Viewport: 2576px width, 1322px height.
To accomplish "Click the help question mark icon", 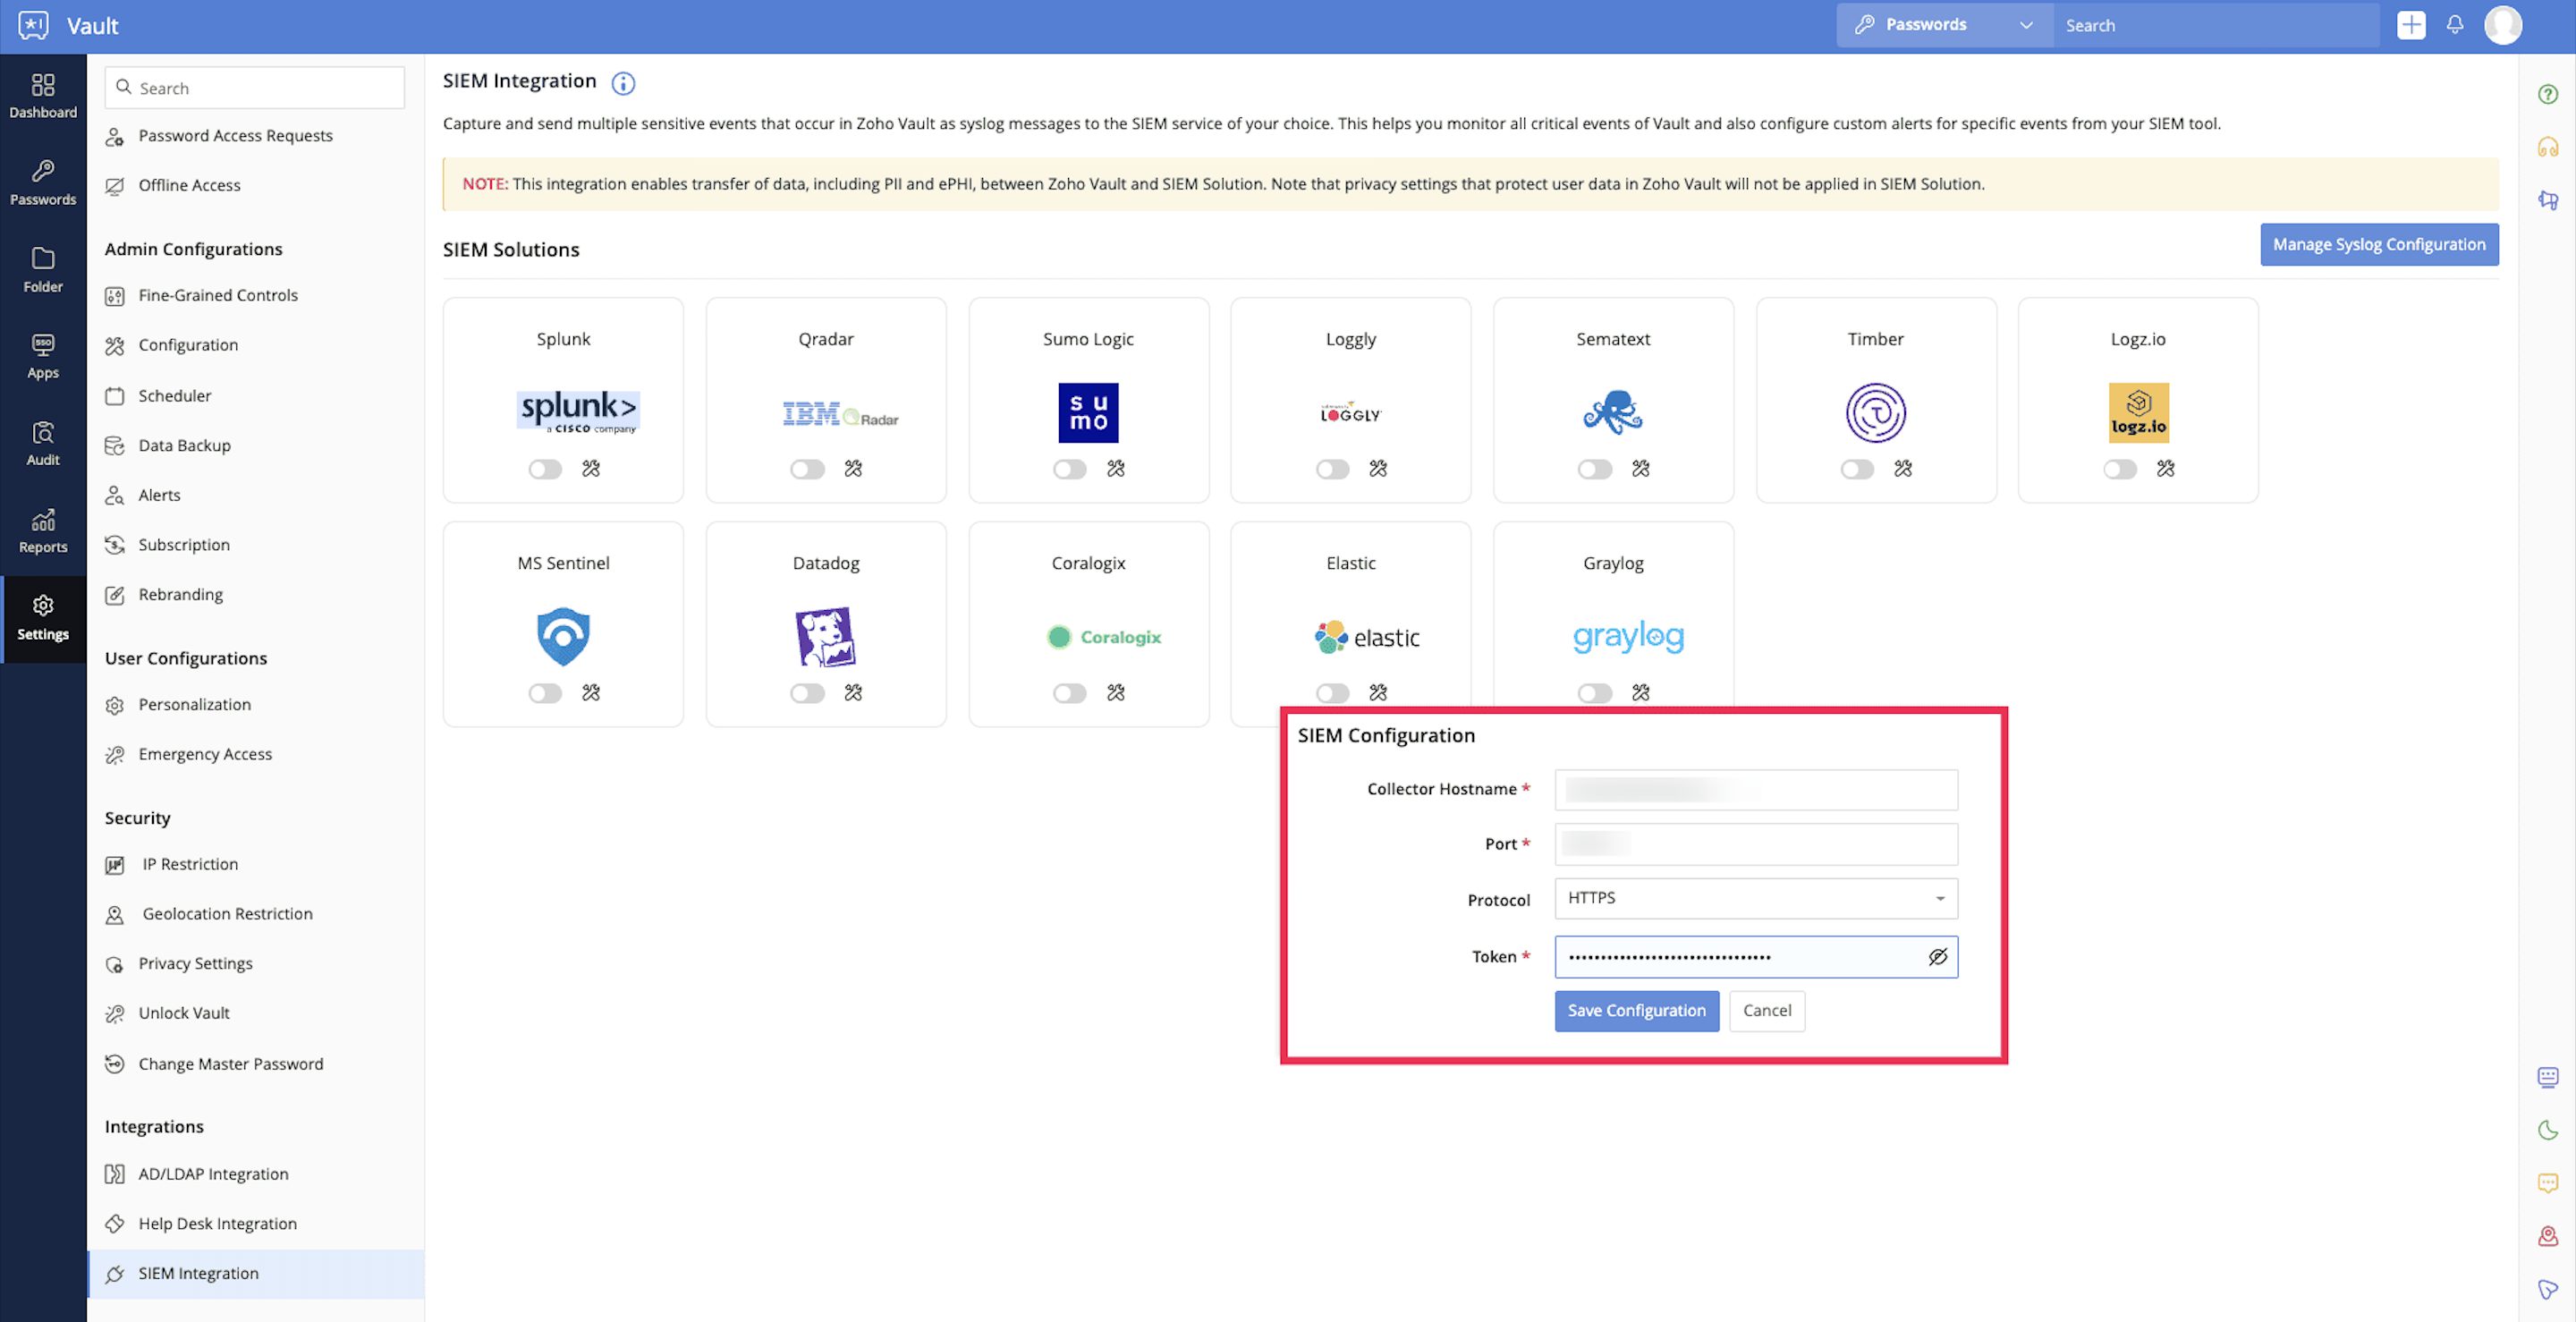I will (x=2547, y=94).
